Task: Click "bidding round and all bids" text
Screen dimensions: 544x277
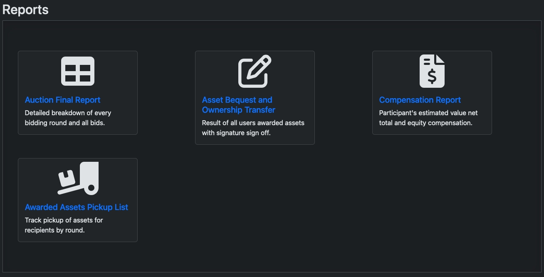Action: 64,123
